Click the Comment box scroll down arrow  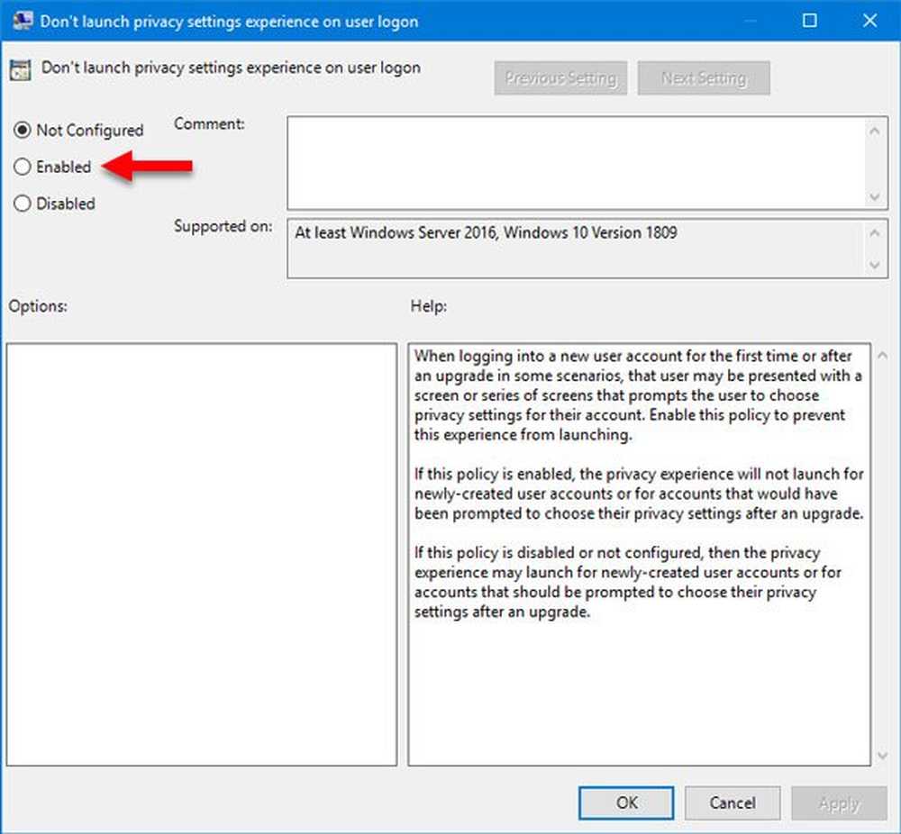(x=875, y=197)
